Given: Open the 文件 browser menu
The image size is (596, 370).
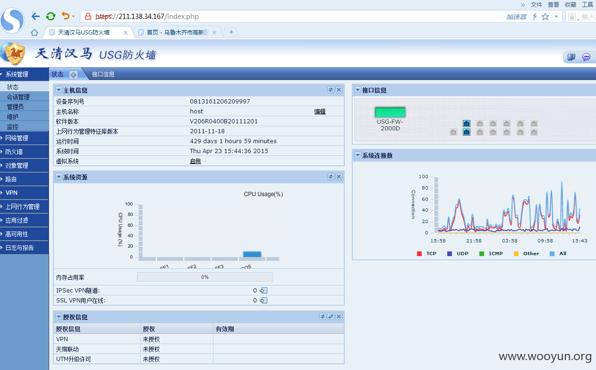Looking at the screenshot, I should [x=536, y=4].
